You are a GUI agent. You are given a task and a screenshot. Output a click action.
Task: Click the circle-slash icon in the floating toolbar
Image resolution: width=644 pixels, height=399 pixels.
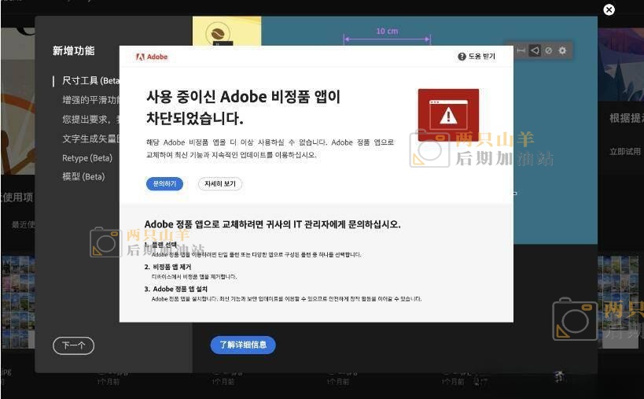click(x=548, y=50)
